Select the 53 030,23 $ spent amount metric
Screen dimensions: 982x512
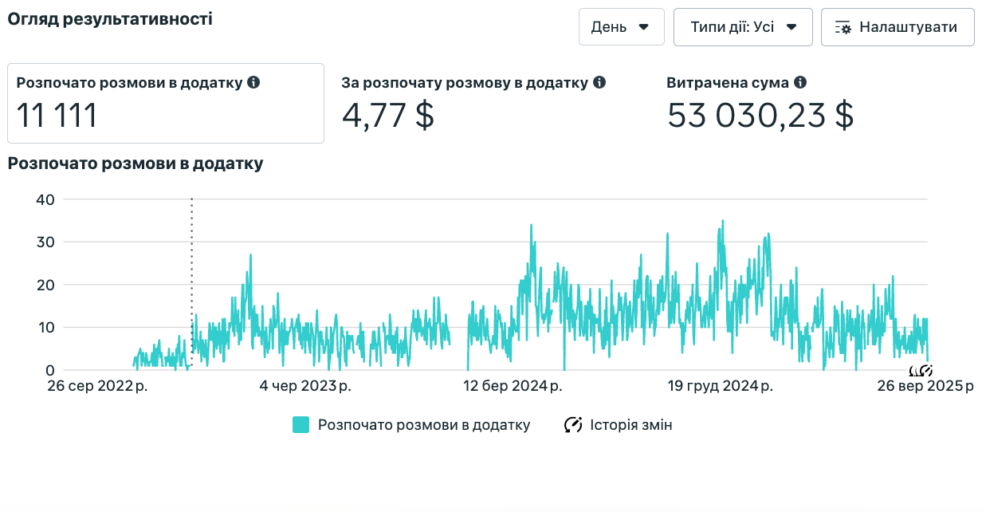tap(760, 116)
